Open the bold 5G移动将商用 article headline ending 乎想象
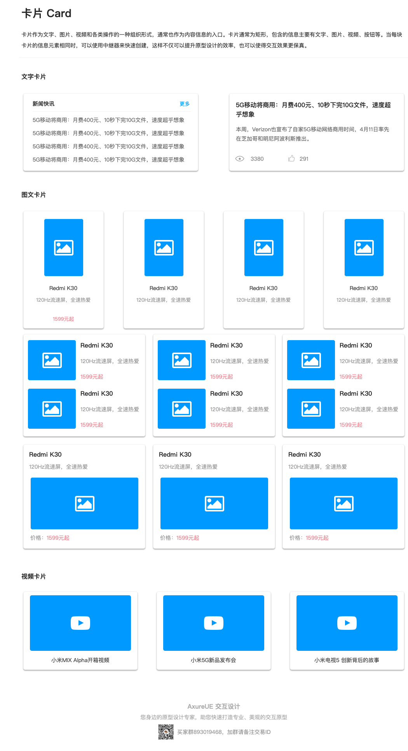Viewport: 408px width, 751px height. 313,110
